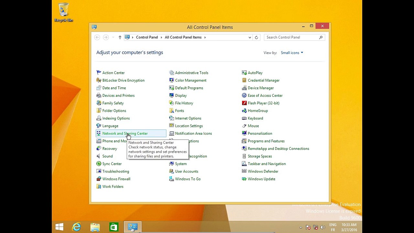This screenshot has height=233, width=414.
Task: Open Taskbar and Navigation
Action: point(267,164)
